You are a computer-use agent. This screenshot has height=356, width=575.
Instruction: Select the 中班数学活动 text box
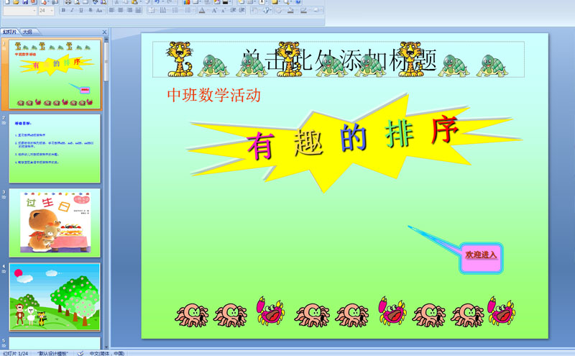(x=213, y=96)
